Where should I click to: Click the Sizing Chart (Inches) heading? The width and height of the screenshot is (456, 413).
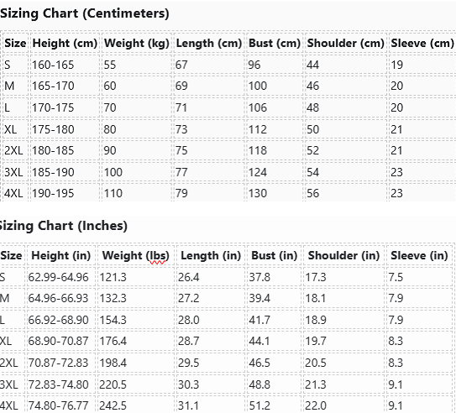[63, 226]
